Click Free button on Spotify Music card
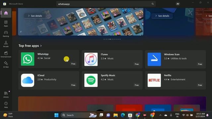Screen dimensions: 212x119 [137, 85]
